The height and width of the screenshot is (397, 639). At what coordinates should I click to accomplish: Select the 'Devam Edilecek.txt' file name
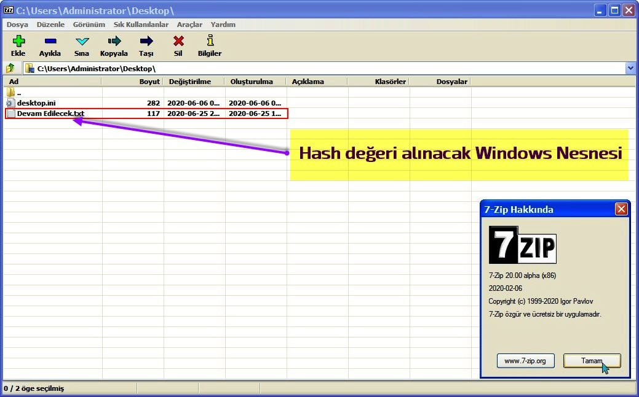pos(50,114)
